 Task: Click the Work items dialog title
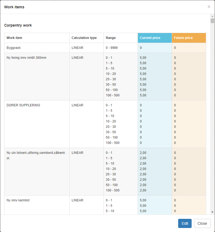[14, 7]
